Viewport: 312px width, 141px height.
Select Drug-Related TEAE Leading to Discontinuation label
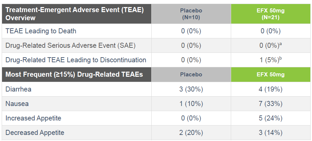click(76, 60)
